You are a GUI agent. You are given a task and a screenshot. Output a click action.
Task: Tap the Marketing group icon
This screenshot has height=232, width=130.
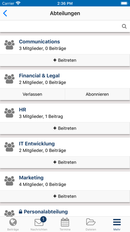pos(9,181)
